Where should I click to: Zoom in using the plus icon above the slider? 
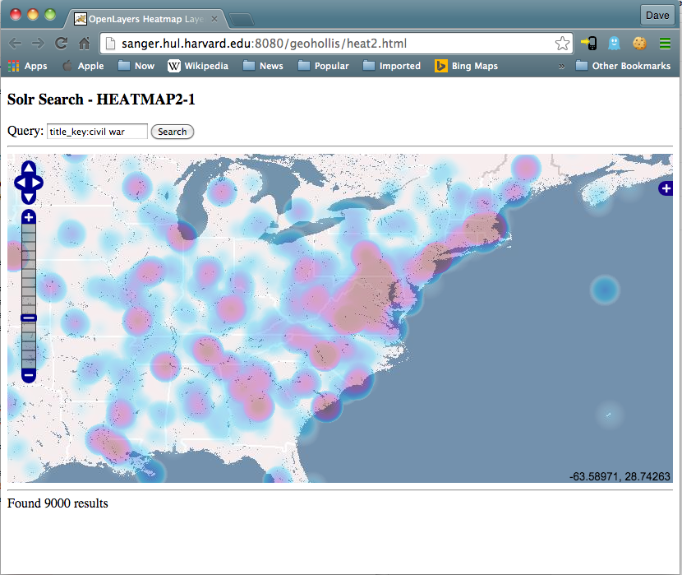29,216
